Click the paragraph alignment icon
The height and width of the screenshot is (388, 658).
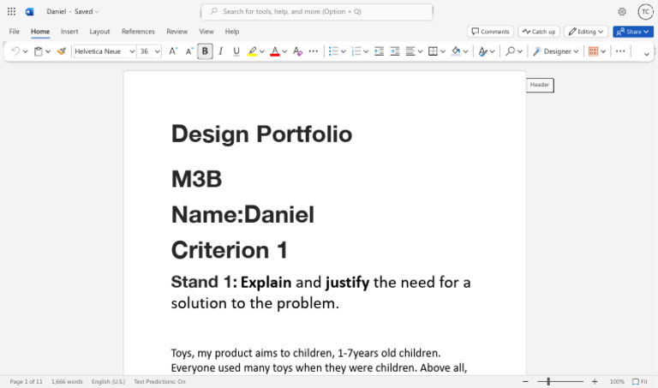pos(410,51)
